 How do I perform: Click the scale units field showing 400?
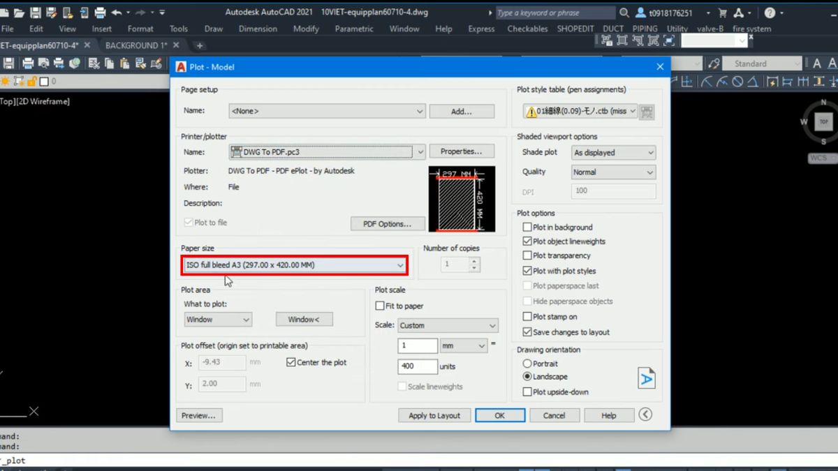click(418, 366)
